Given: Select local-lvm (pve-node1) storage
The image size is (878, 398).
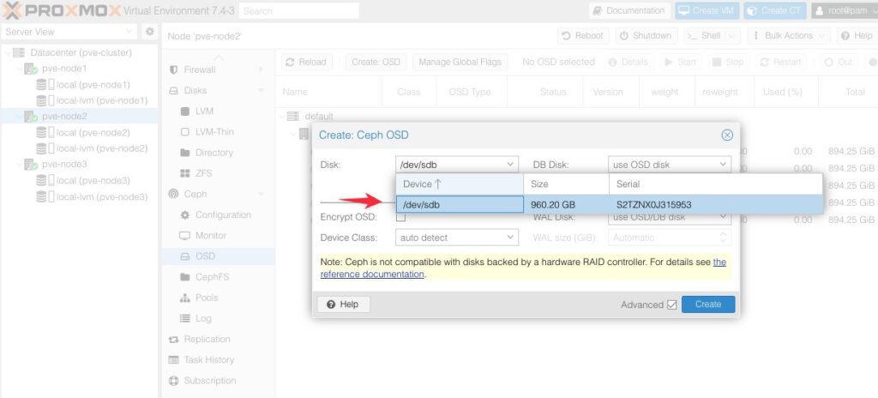Looking at the screenshot, I should coord(102,101).
